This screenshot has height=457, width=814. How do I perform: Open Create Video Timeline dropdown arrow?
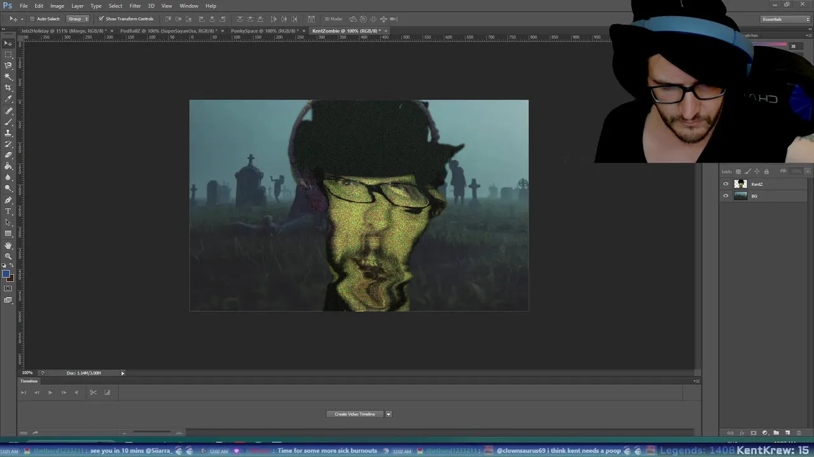389,414
